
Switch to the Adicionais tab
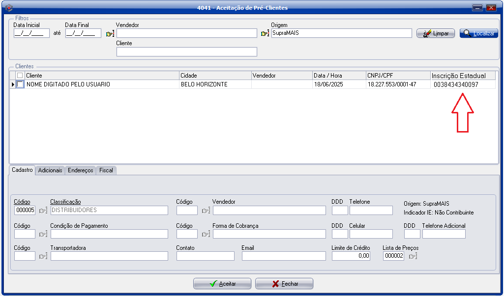[x=50, y=170]
